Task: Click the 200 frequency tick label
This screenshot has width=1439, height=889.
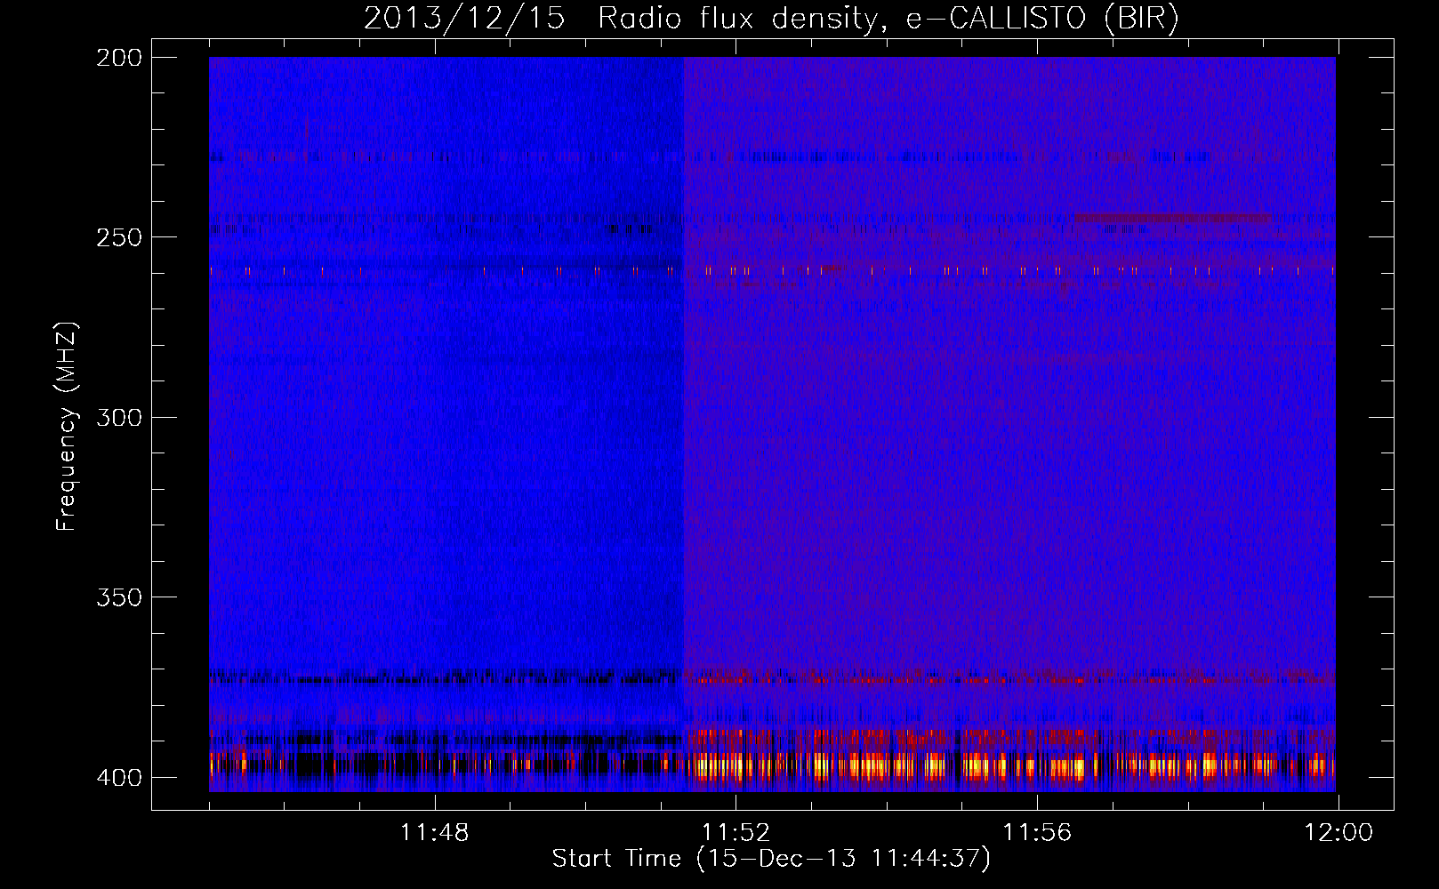Action: click(119, 58)
